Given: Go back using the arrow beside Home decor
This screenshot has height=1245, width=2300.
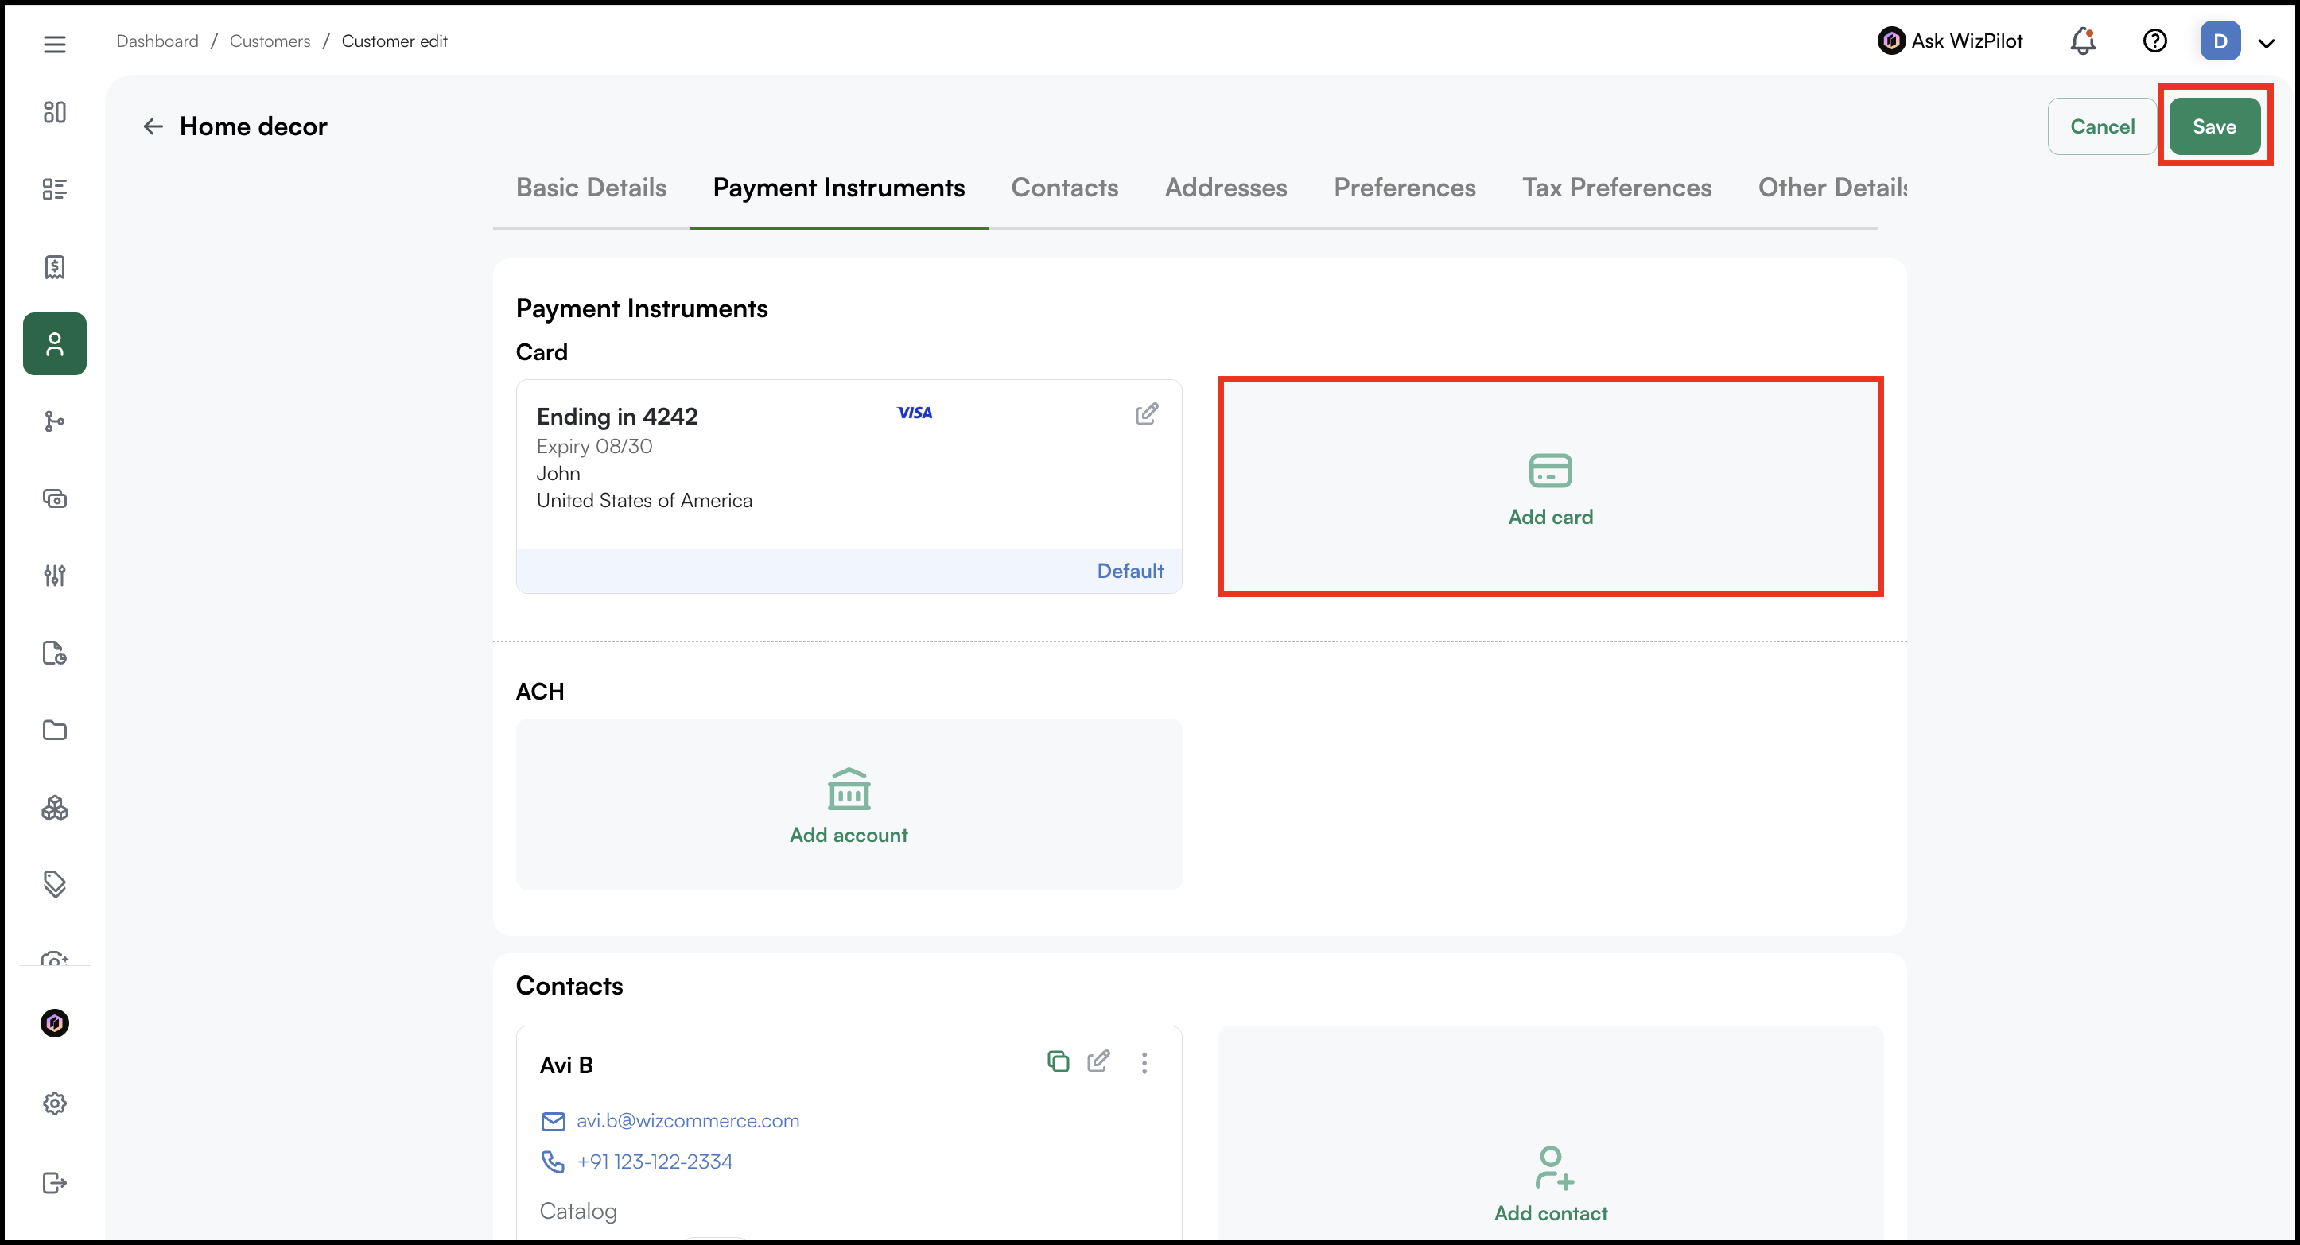Looking at the screenshot, I should [x=153, y=126].
